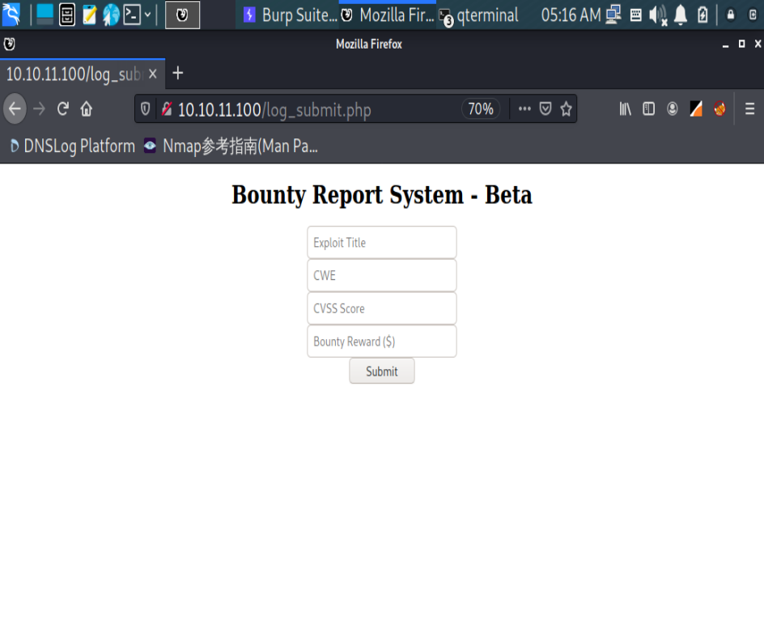The image size is (764, 628).
Task: Switch to the Burp Suite taskbar window
Action: click(290, 15)
